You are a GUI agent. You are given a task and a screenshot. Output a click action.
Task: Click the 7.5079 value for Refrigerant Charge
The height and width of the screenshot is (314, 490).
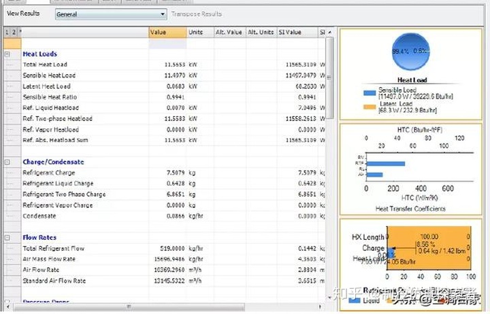point(176,173)
